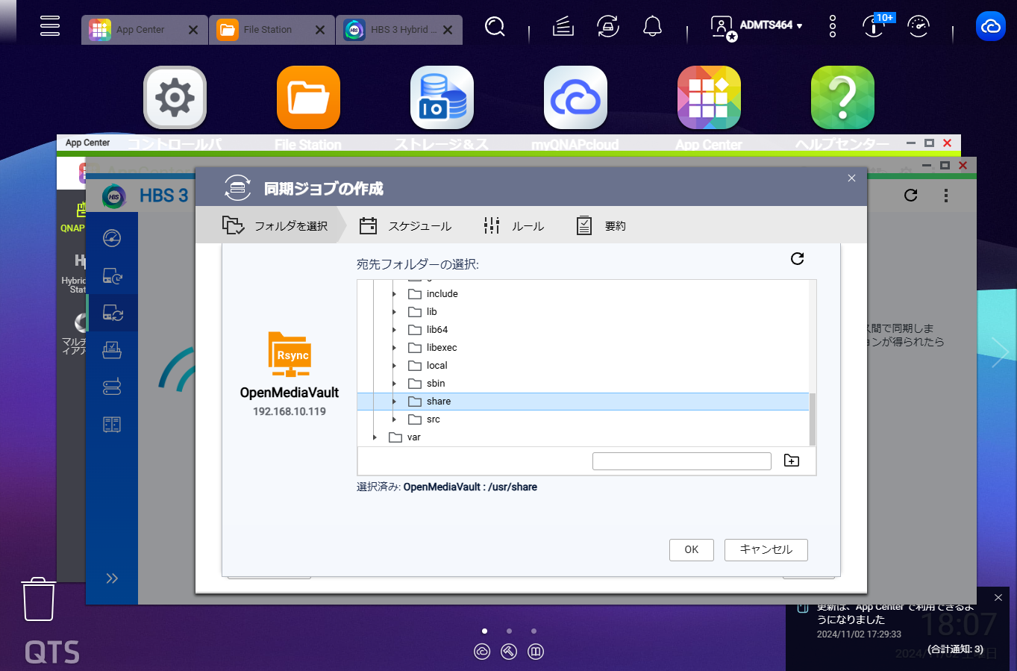Open the desktop trash bin icon
This screenshot has height=671, width=1017.
pyautogui.click(x=39, y=599)
